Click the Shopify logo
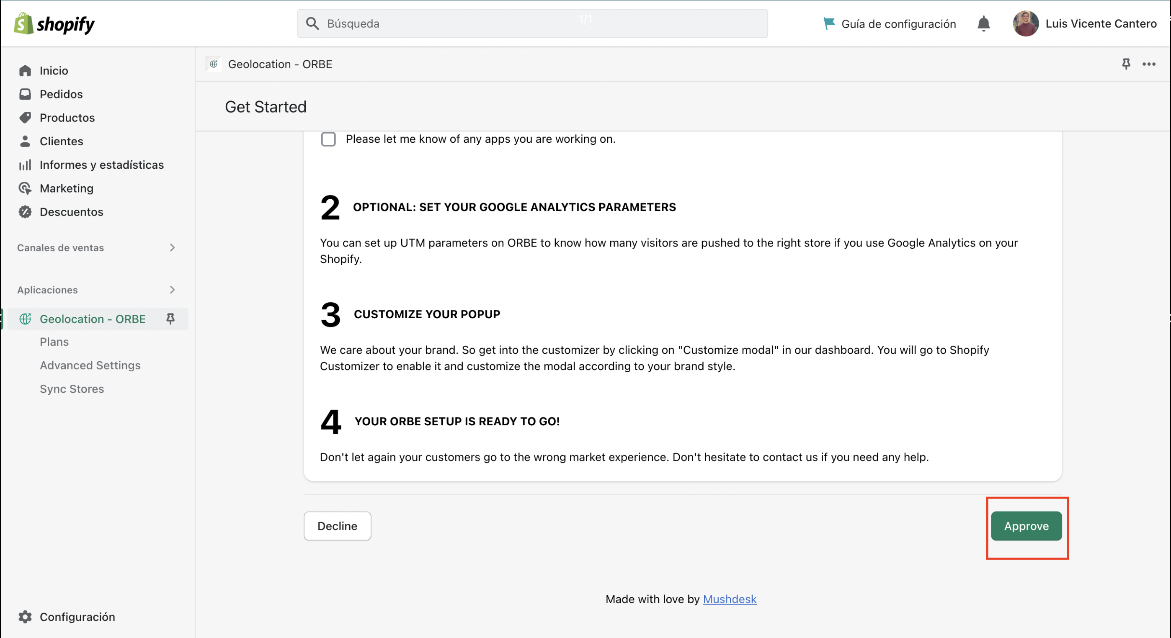This screenshot has height=638, width=1171. [x=54, y=23]
